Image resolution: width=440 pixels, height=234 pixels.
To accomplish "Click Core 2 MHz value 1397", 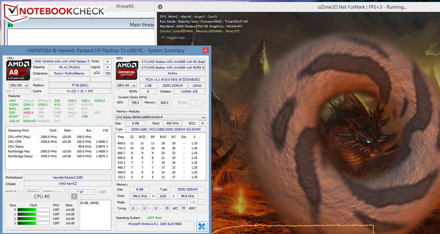I will tap(56, 219).
